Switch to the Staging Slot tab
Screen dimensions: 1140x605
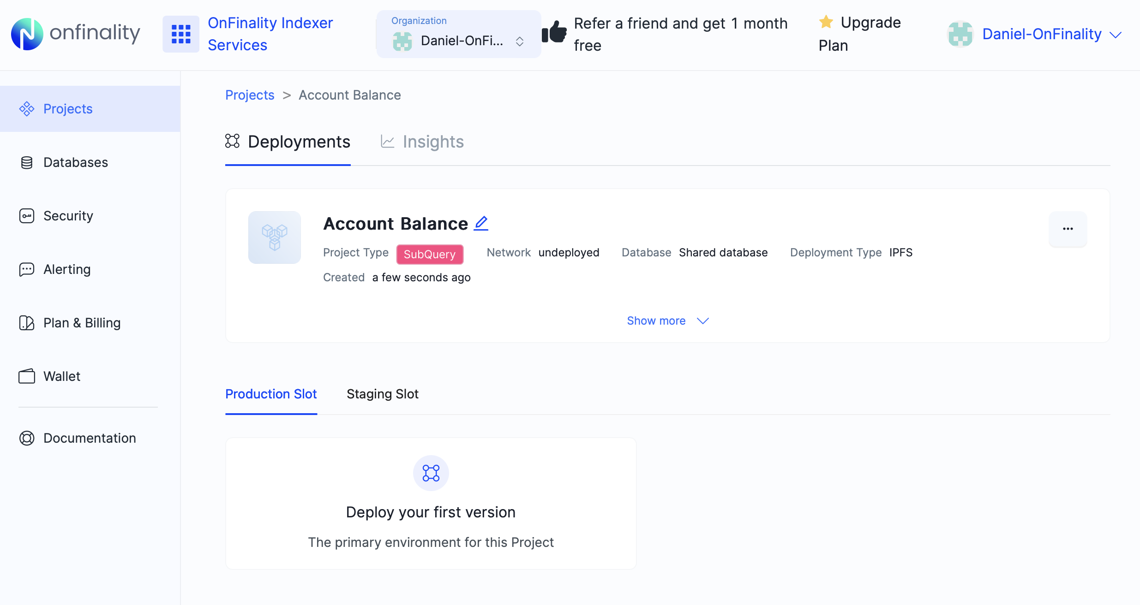point(382,394)
